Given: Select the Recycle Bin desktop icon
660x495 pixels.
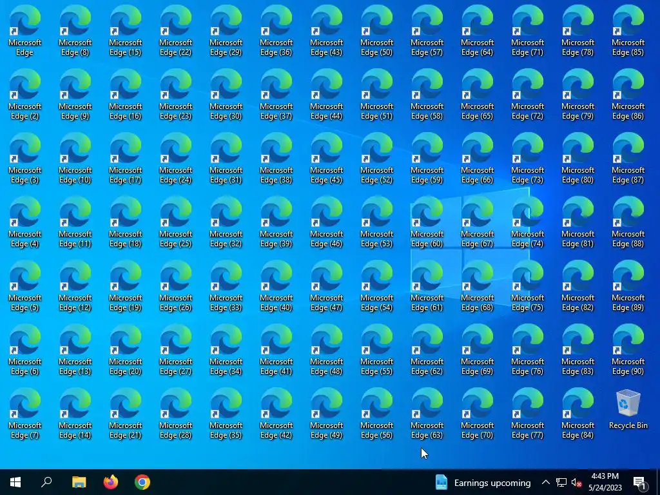Looking at the screenshot, I should coord(628,409).
